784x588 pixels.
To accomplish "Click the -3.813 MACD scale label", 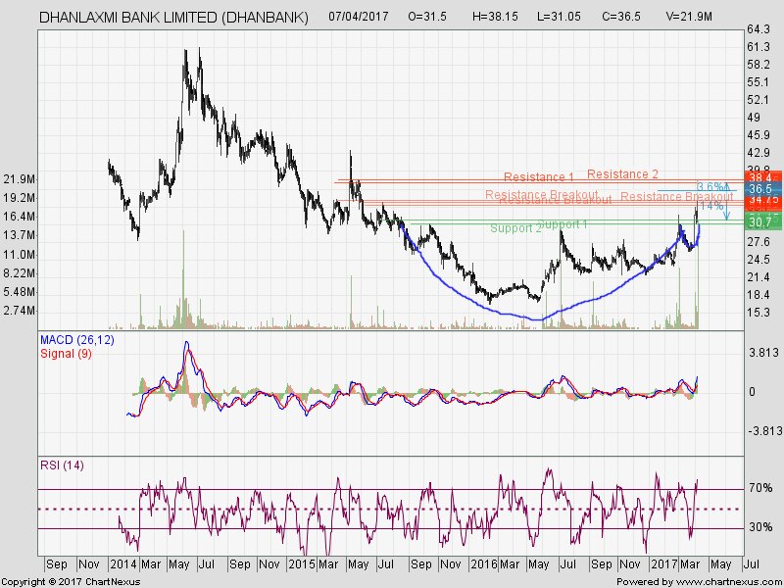I will (x=763, y=431).
